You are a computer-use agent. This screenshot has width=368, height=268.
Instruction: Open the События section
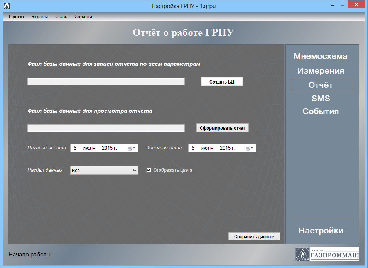pyautogui.click(x=321, y=111)
